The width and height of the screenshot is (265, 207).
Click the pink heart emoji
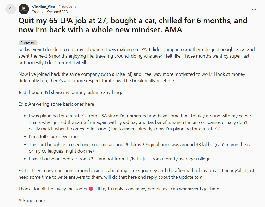click(x=91, y=189)
